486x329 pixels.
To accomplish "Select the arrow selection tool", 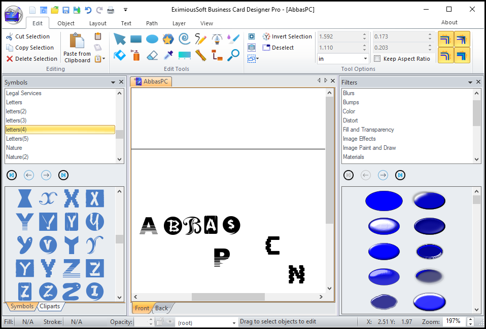I will (x=120, y=39).
